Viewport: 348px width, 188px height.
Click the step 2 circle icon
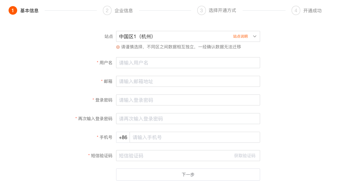click(107, 10)
